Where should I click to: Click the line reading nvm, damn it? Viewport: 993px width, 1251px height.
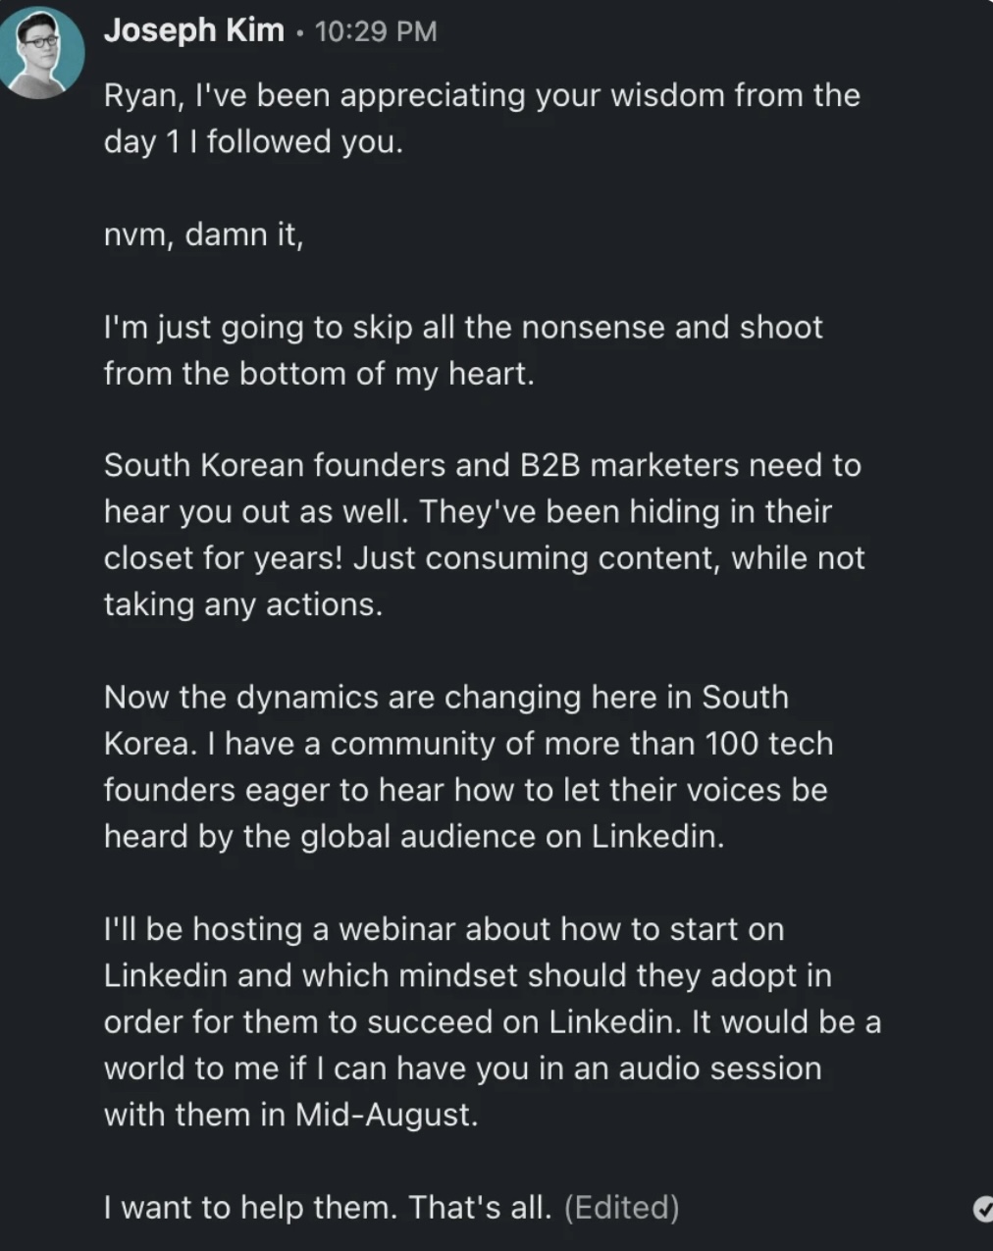[202, 234]
